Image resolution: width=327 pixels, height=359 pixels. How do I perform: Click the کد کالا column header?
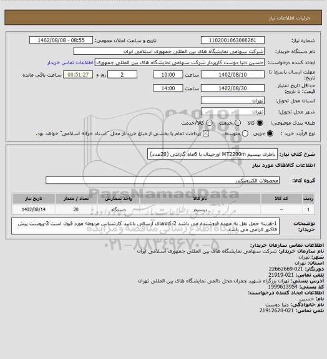(x=281, y=198)
